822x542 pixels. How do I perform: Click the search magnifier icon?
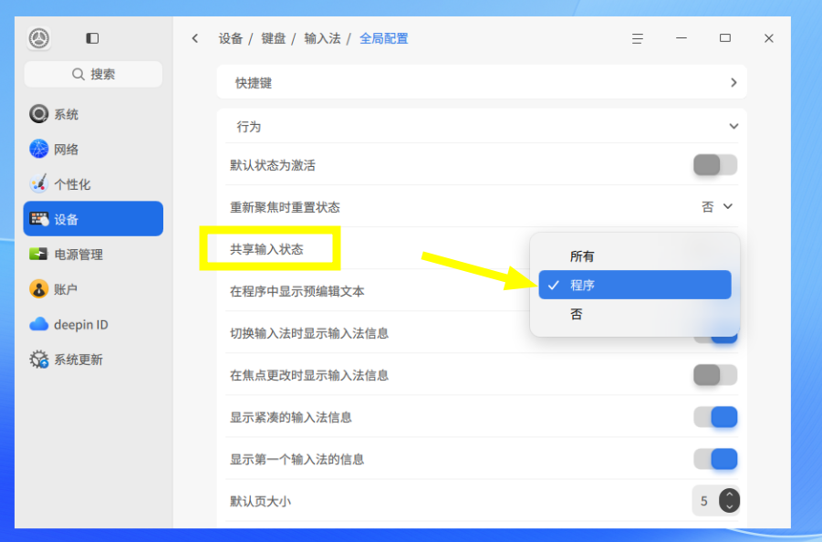tap(78, 75)
